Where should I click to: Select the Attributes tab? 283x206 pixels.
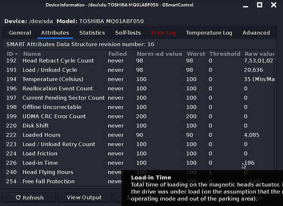click(55, 33)
